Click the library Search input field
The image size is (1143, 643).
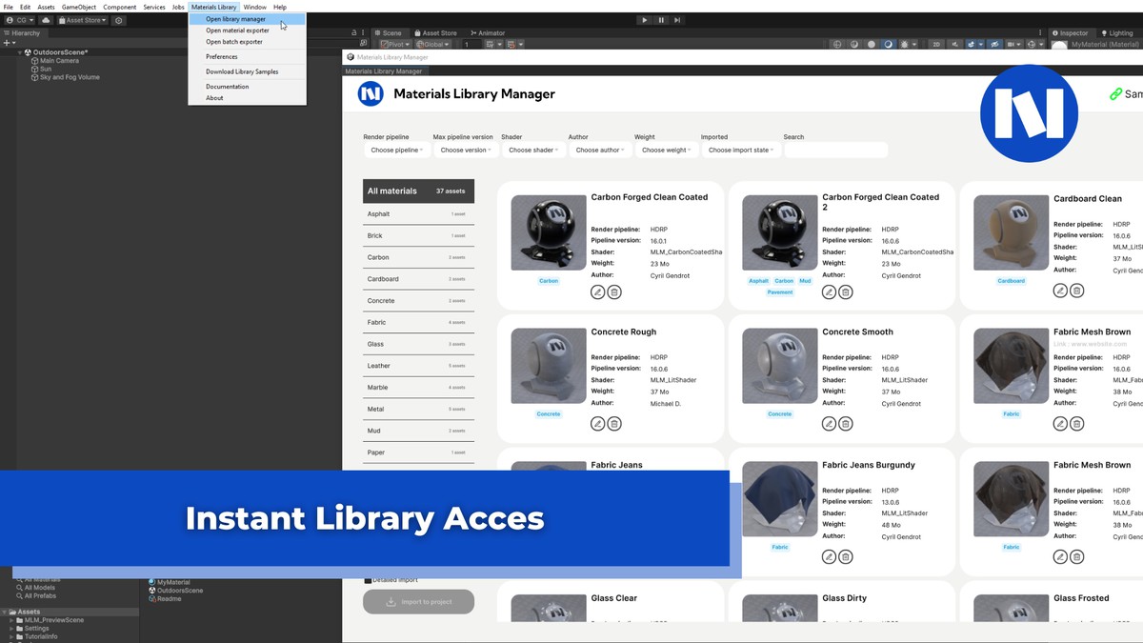click(x=835, y=150)
